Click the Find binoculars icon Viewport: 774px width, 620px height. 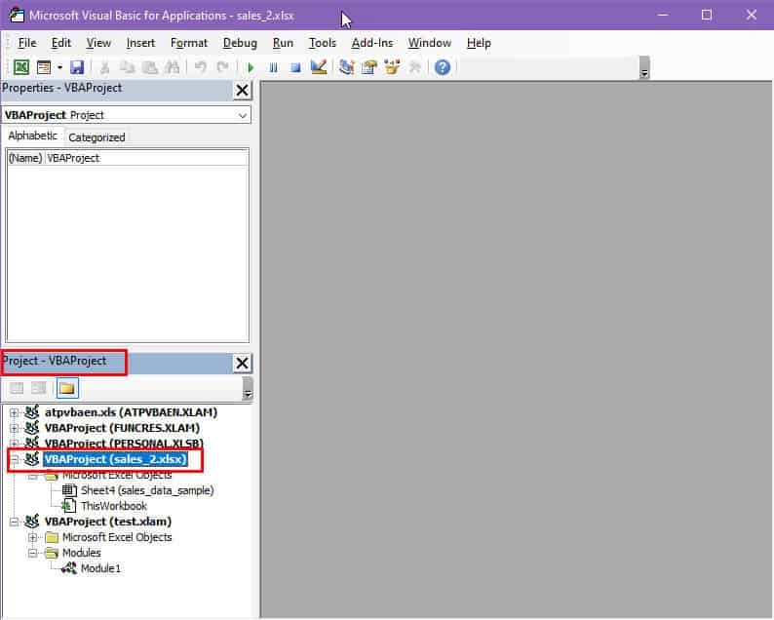coord(172,67)
